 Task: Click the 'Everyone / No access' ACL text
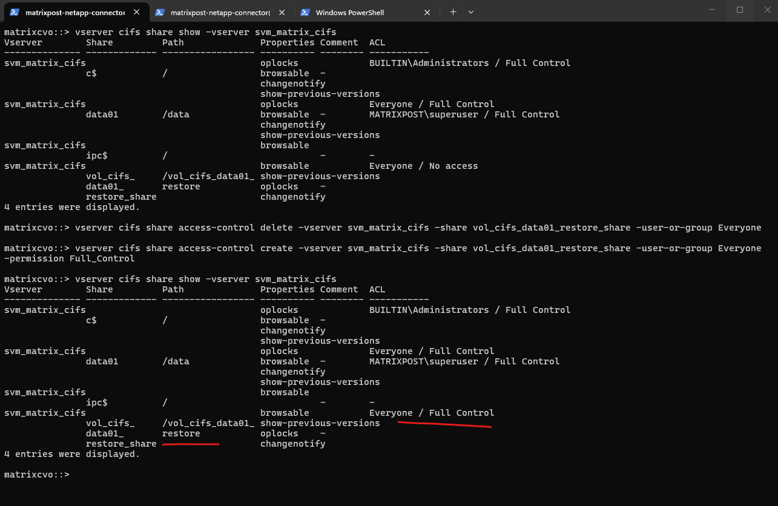(423, 166)
